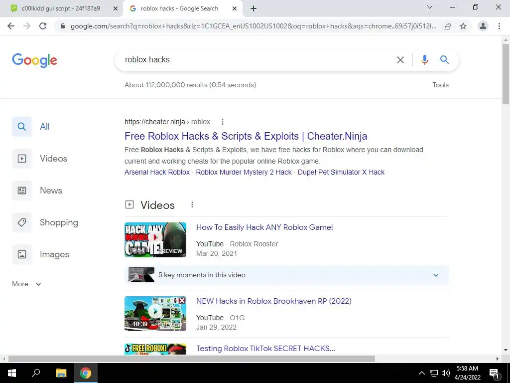Select the Videos search filter
The image size is (510, 383).
coord(40,159)
